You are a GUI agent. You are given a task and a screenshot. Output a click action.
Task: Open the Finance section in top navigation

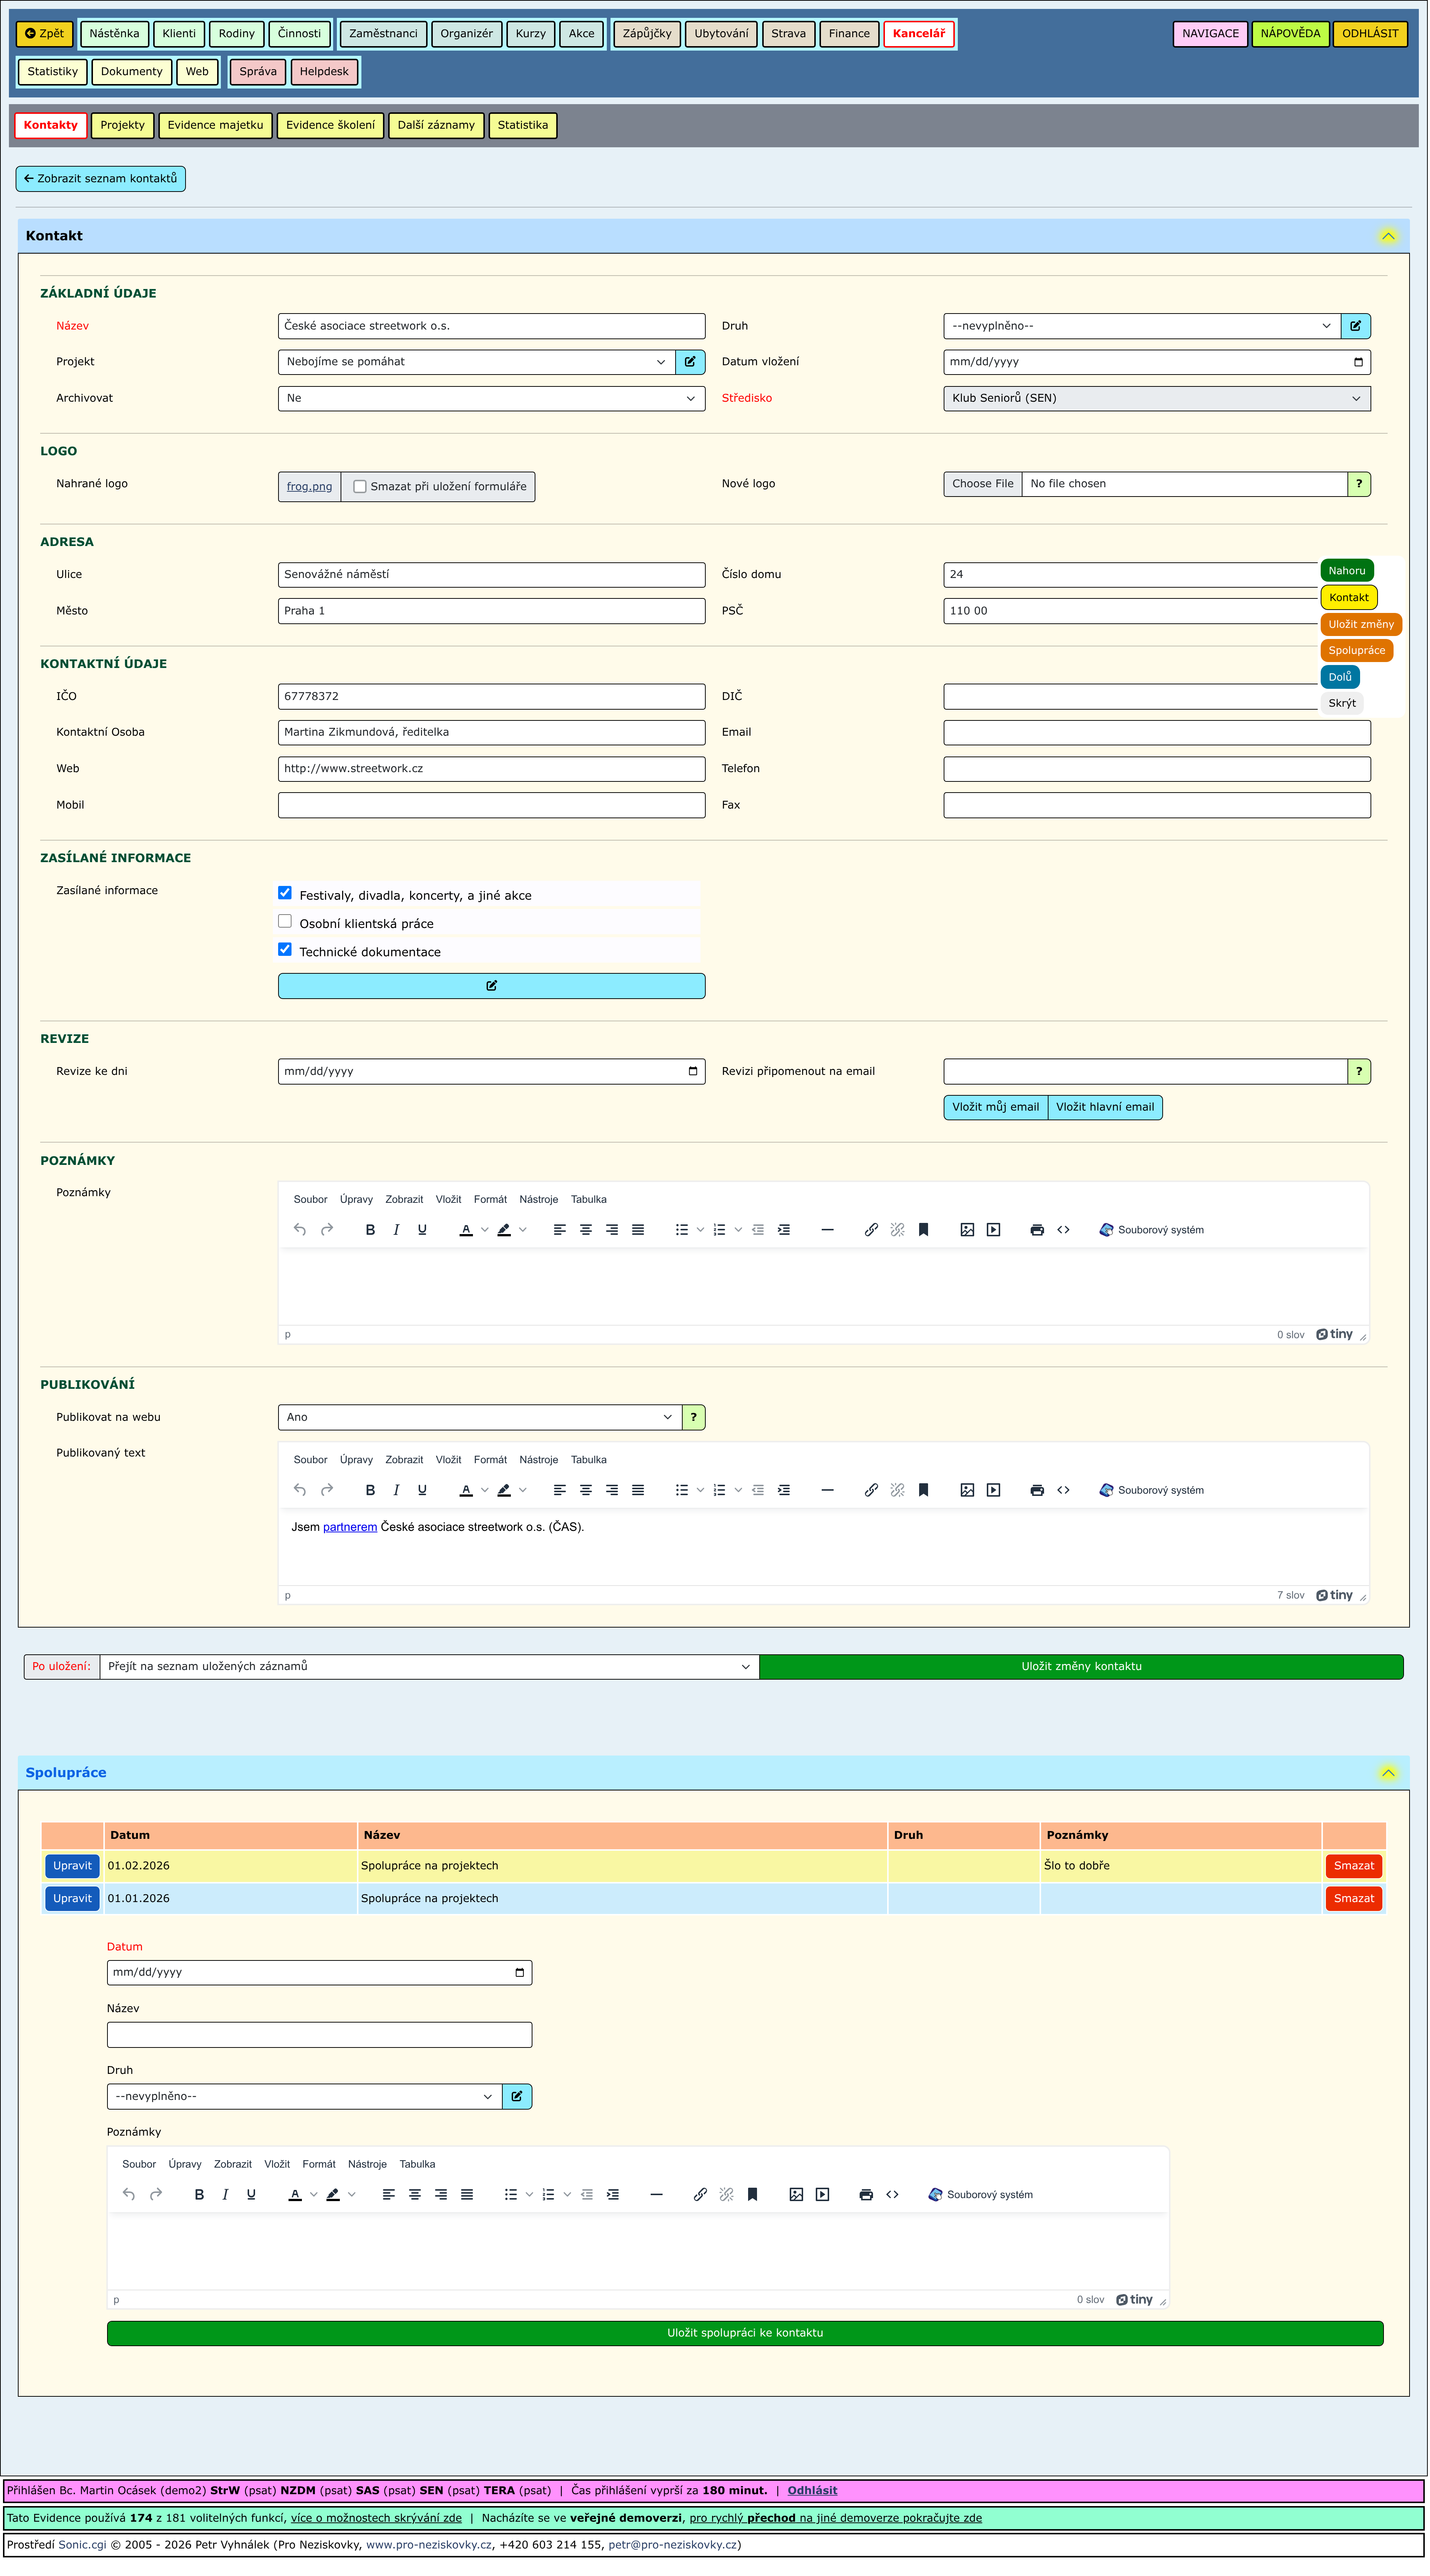(849, 34)
